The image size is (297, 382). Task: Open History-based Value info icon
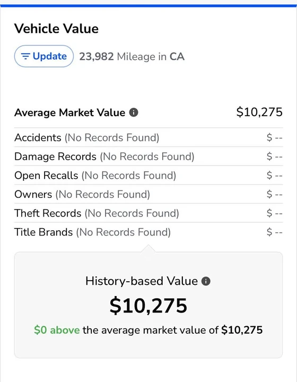[206, 281]
